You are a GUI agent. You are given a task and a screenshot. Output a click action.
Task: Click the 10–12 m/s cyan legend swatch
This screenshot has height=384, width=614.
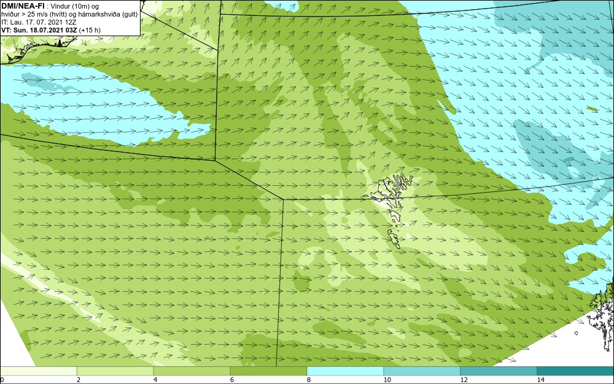point(422,371)
